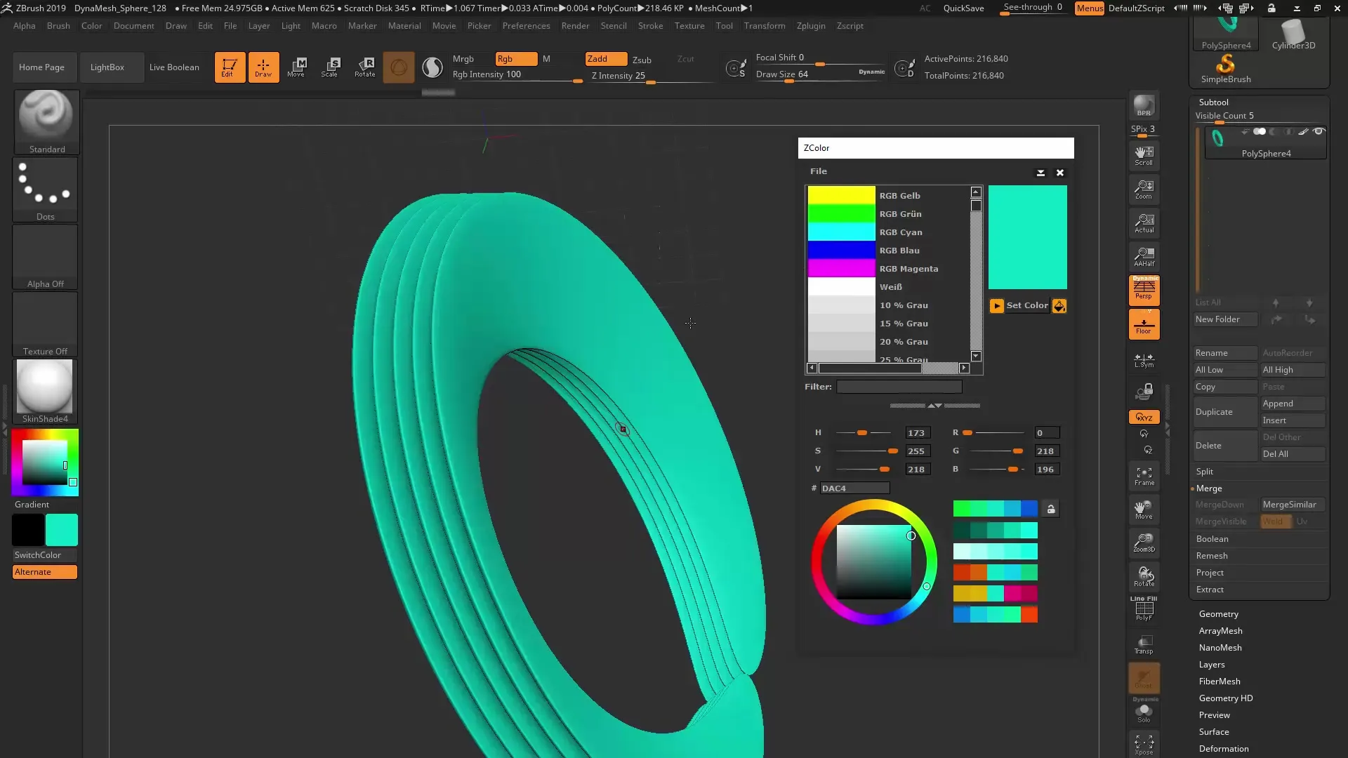Close the ZColor panel
This screenshot has height=758, width=1348.
point(1060,173)
